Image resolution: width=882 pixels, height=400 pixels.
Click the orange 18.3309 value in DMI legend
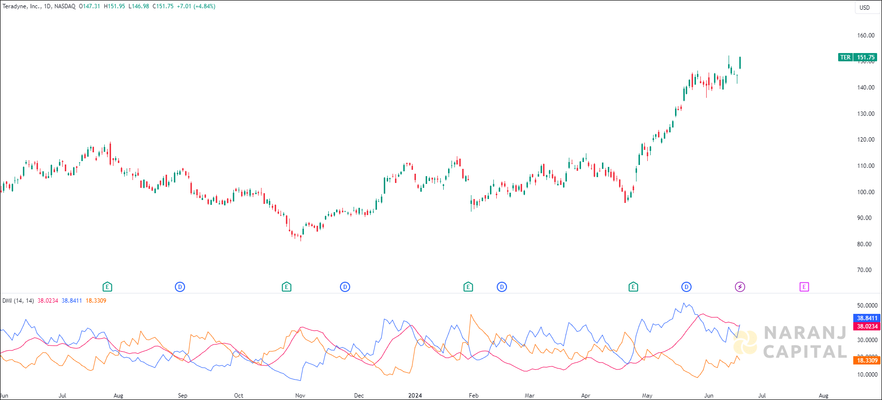pyautogui.click(x=96, y=301)
